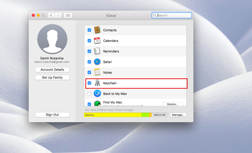Go forward with the right arrow

tap(58, 15)
